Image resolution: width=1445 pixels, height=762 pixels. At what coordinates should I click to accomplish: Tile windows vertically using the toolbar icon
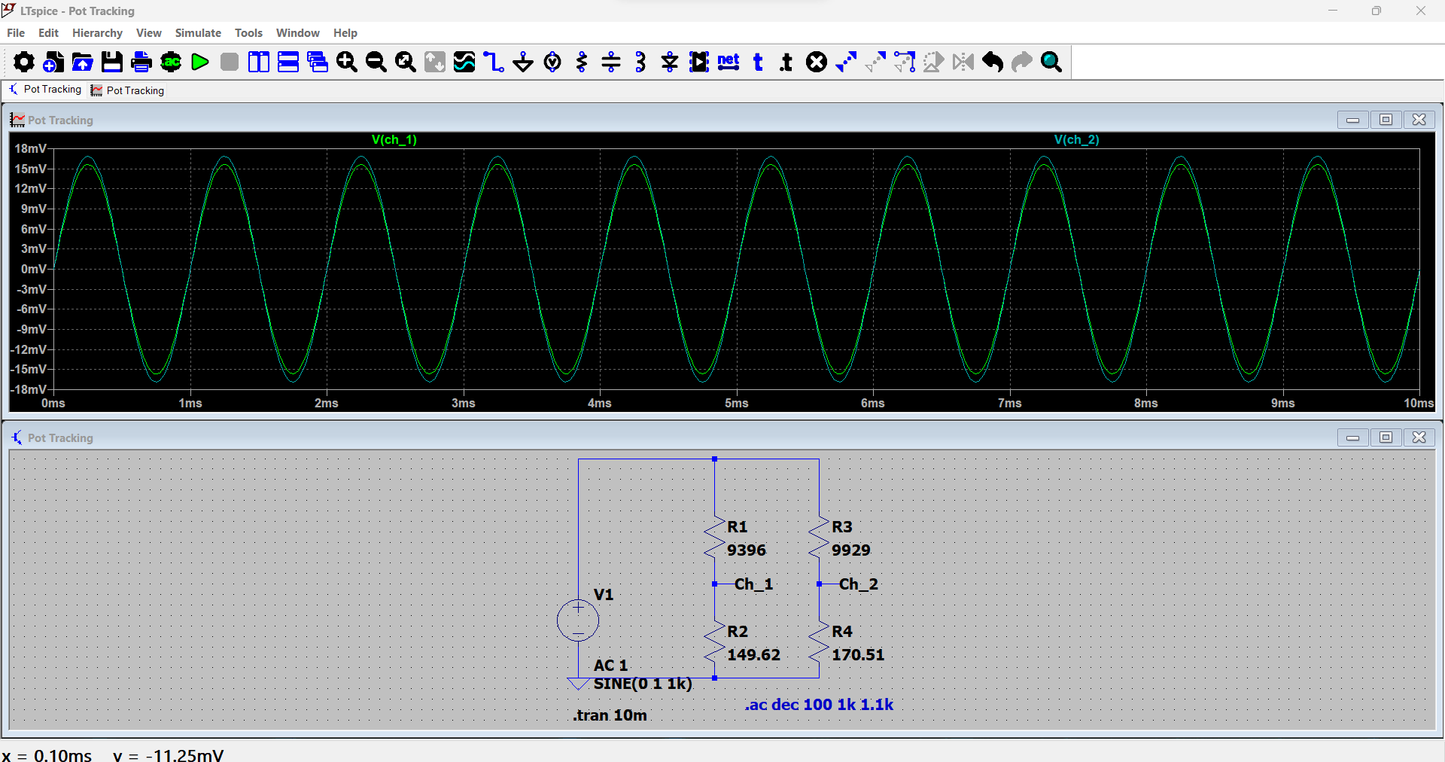coord(259,62)
